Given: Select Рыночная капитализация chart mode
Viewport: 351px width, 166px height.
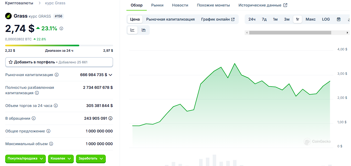Looking at the screenshot, I should click(170, 19).
